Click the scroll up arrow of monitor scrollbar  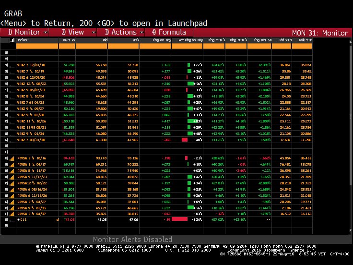350,41
